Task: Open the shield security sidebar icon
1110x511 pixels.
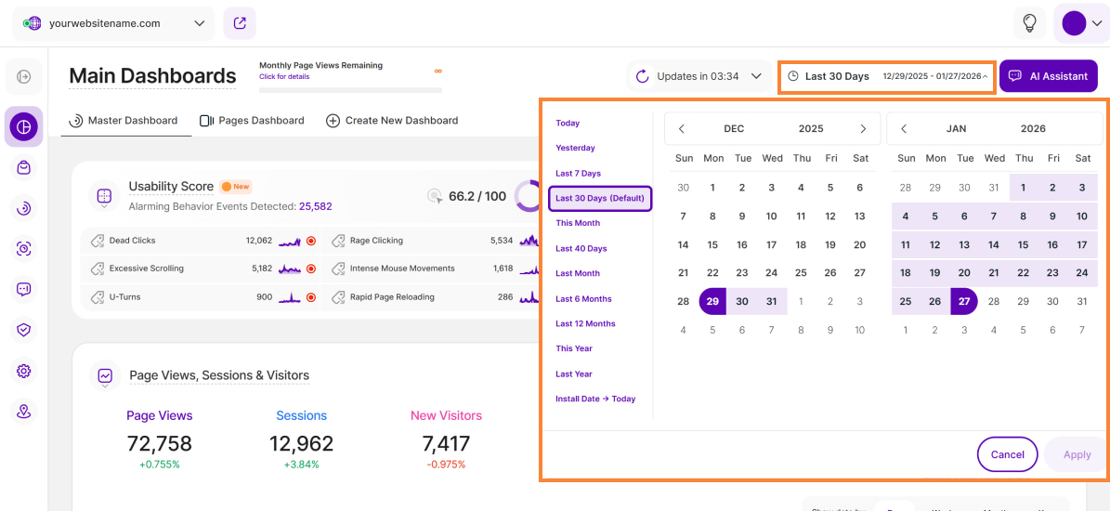Action: [x=24, y=330]
